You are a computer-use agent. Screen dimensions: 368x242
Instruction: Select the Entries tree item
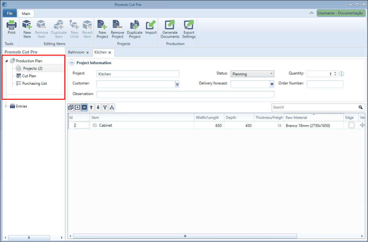(x=21, y=106)
